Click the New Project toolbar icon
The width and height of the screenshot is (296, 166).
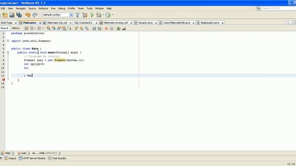5,15
